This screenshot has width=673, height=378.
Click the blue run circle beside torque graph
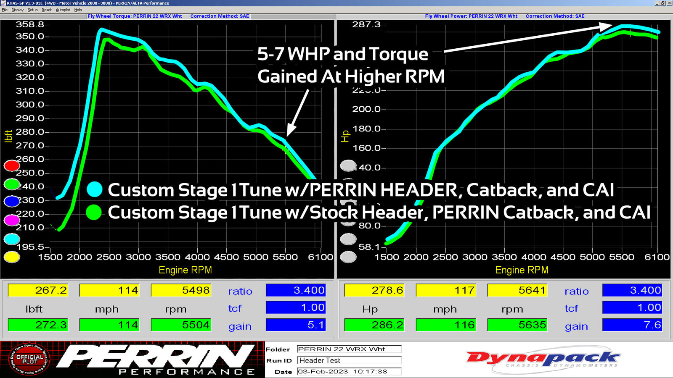12,202
